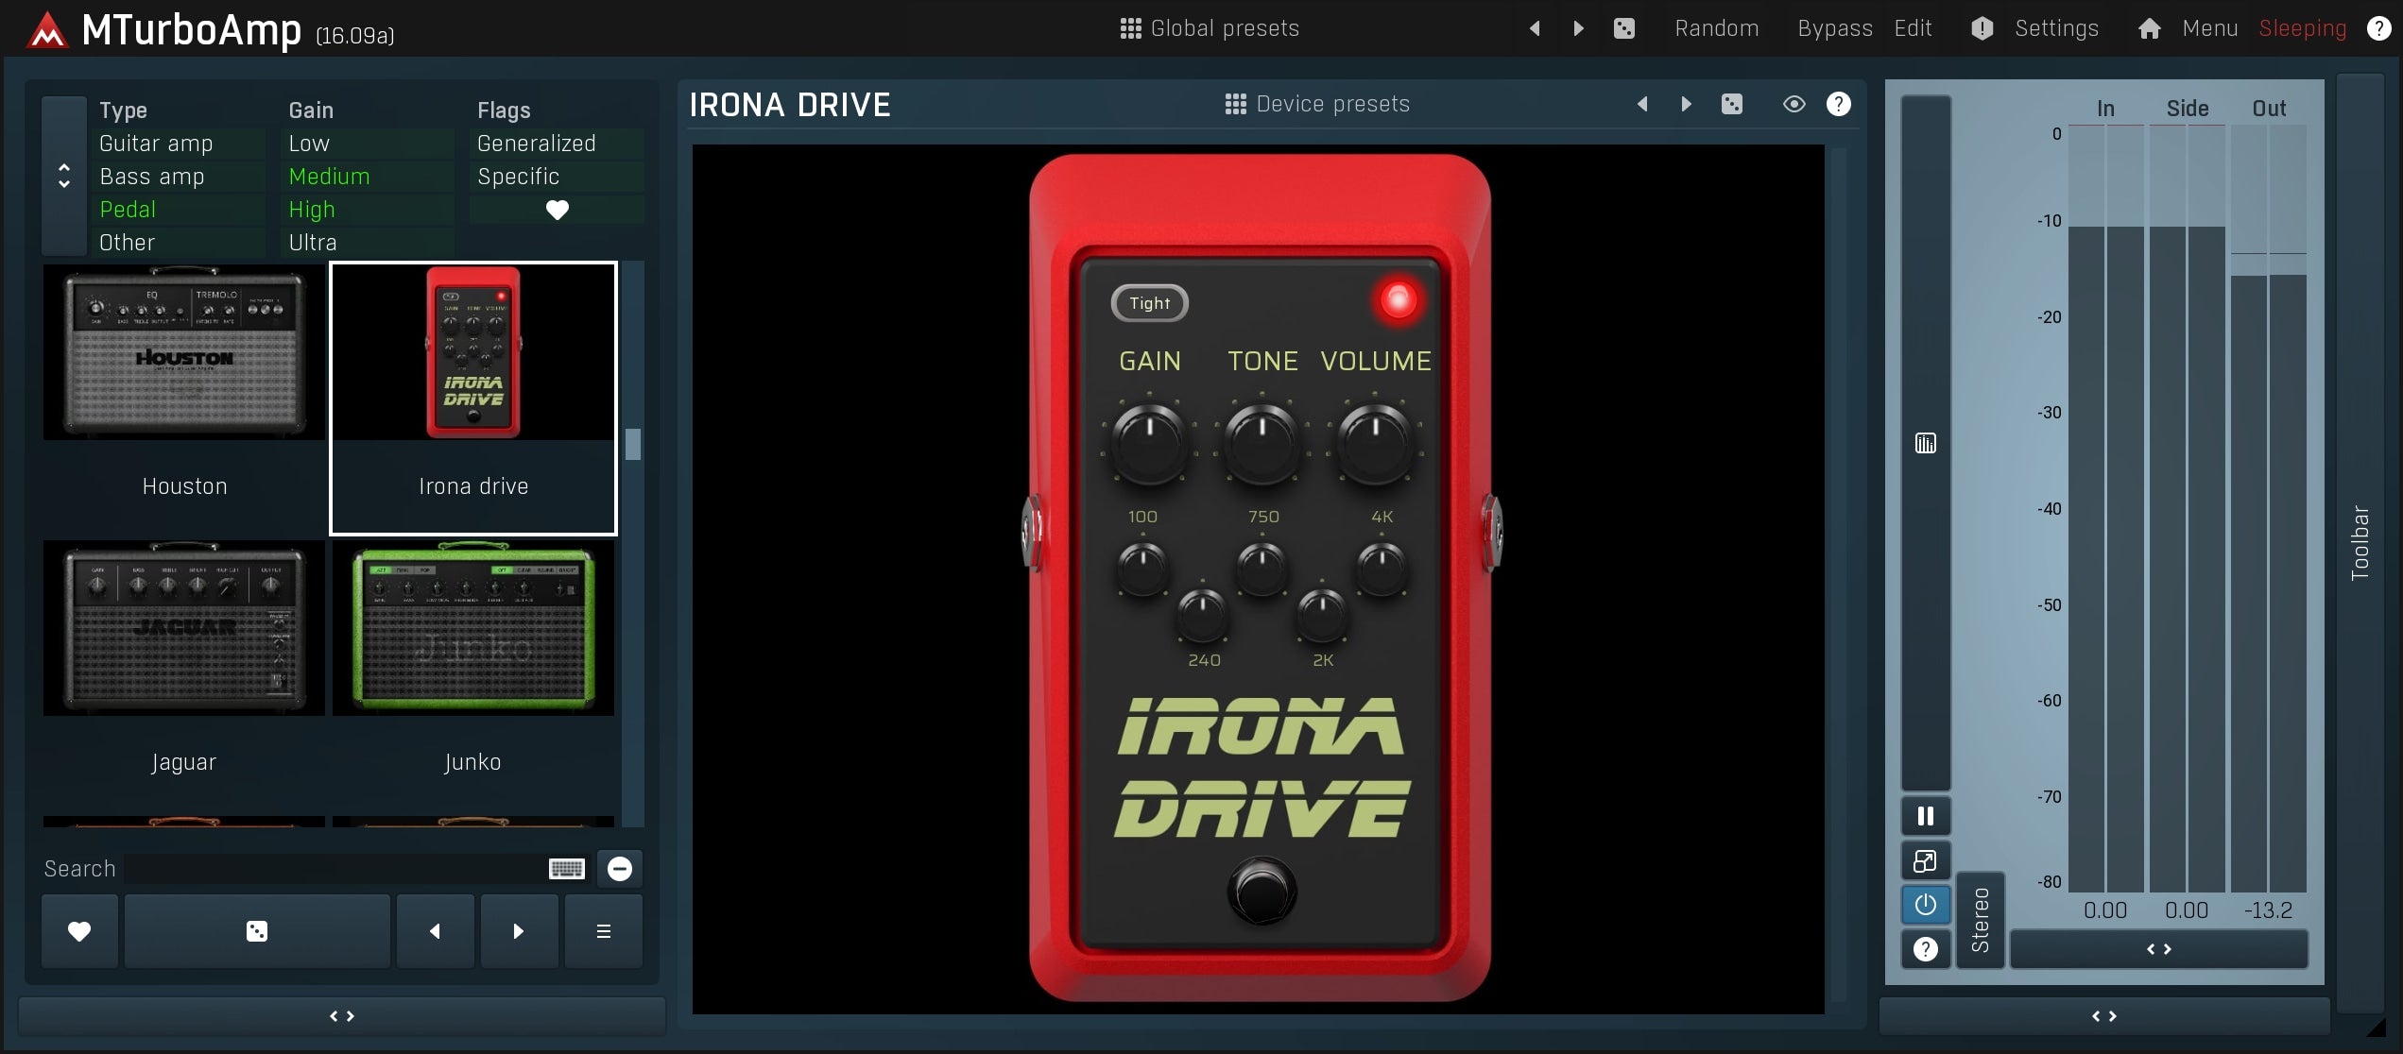
Task: Toggle the meter power button
Action: (x=1925, y=905)
